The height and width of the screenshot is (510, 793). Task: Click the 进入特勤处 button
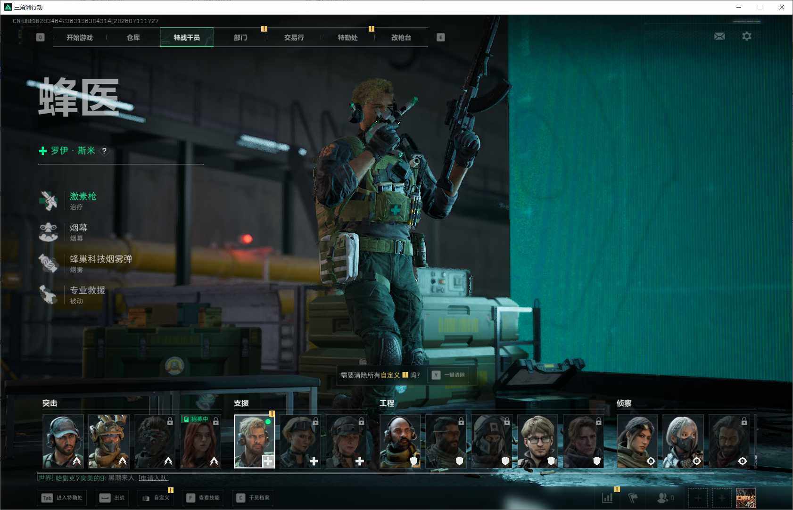click(62, 498)
